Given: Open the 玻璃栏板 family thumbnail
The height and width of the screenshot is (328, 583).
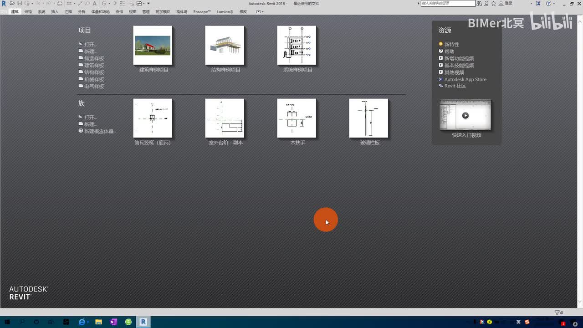Looking at the screenshot, I should click(369, 118).
